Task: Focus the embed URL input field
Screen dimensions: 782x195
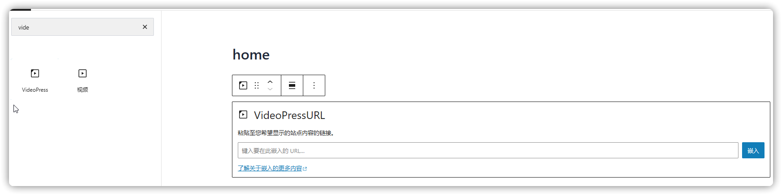Action: (x=488, y=151)
